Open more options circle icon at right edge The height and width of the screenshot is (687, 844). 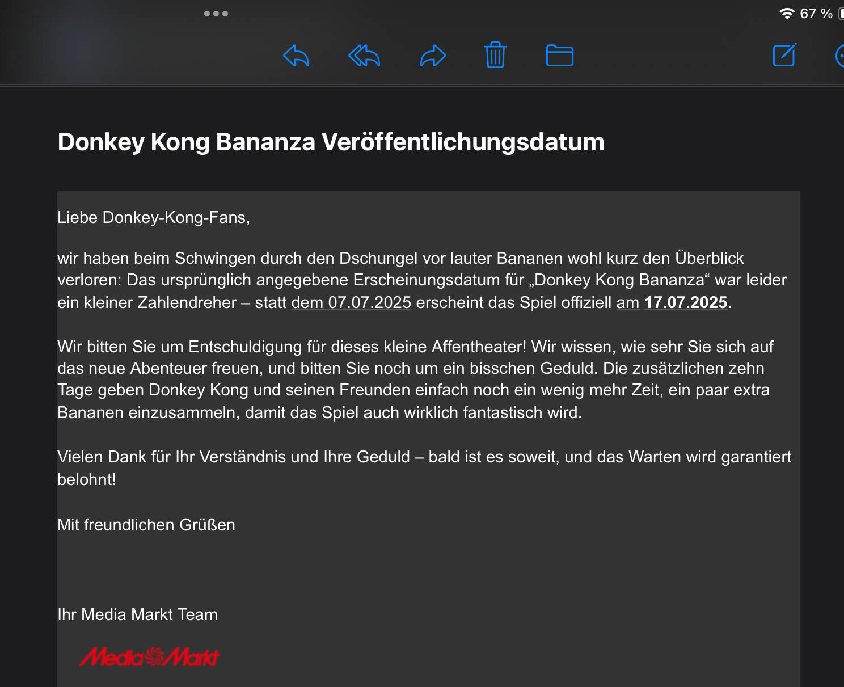click(839, 56)
